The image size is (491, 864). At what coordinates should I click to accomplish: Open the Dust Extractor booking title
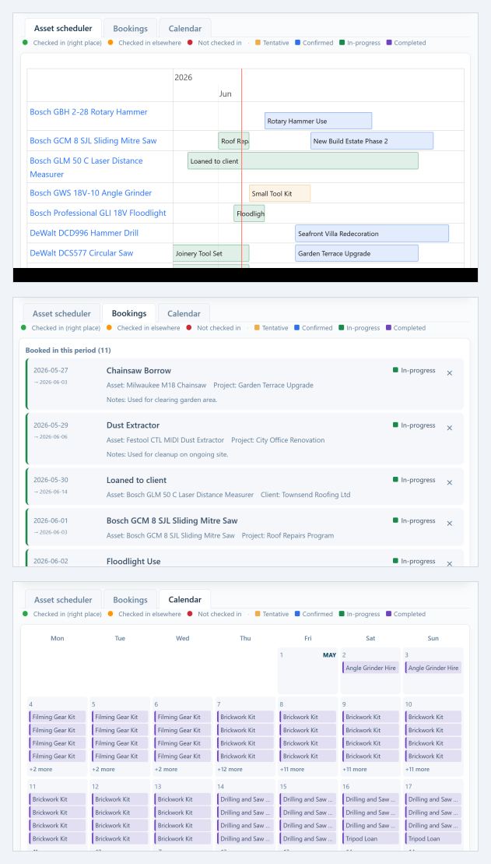[x=132, y=425]
